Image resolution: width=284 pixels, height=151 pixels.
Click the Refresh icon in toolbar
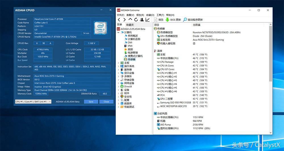136,20
